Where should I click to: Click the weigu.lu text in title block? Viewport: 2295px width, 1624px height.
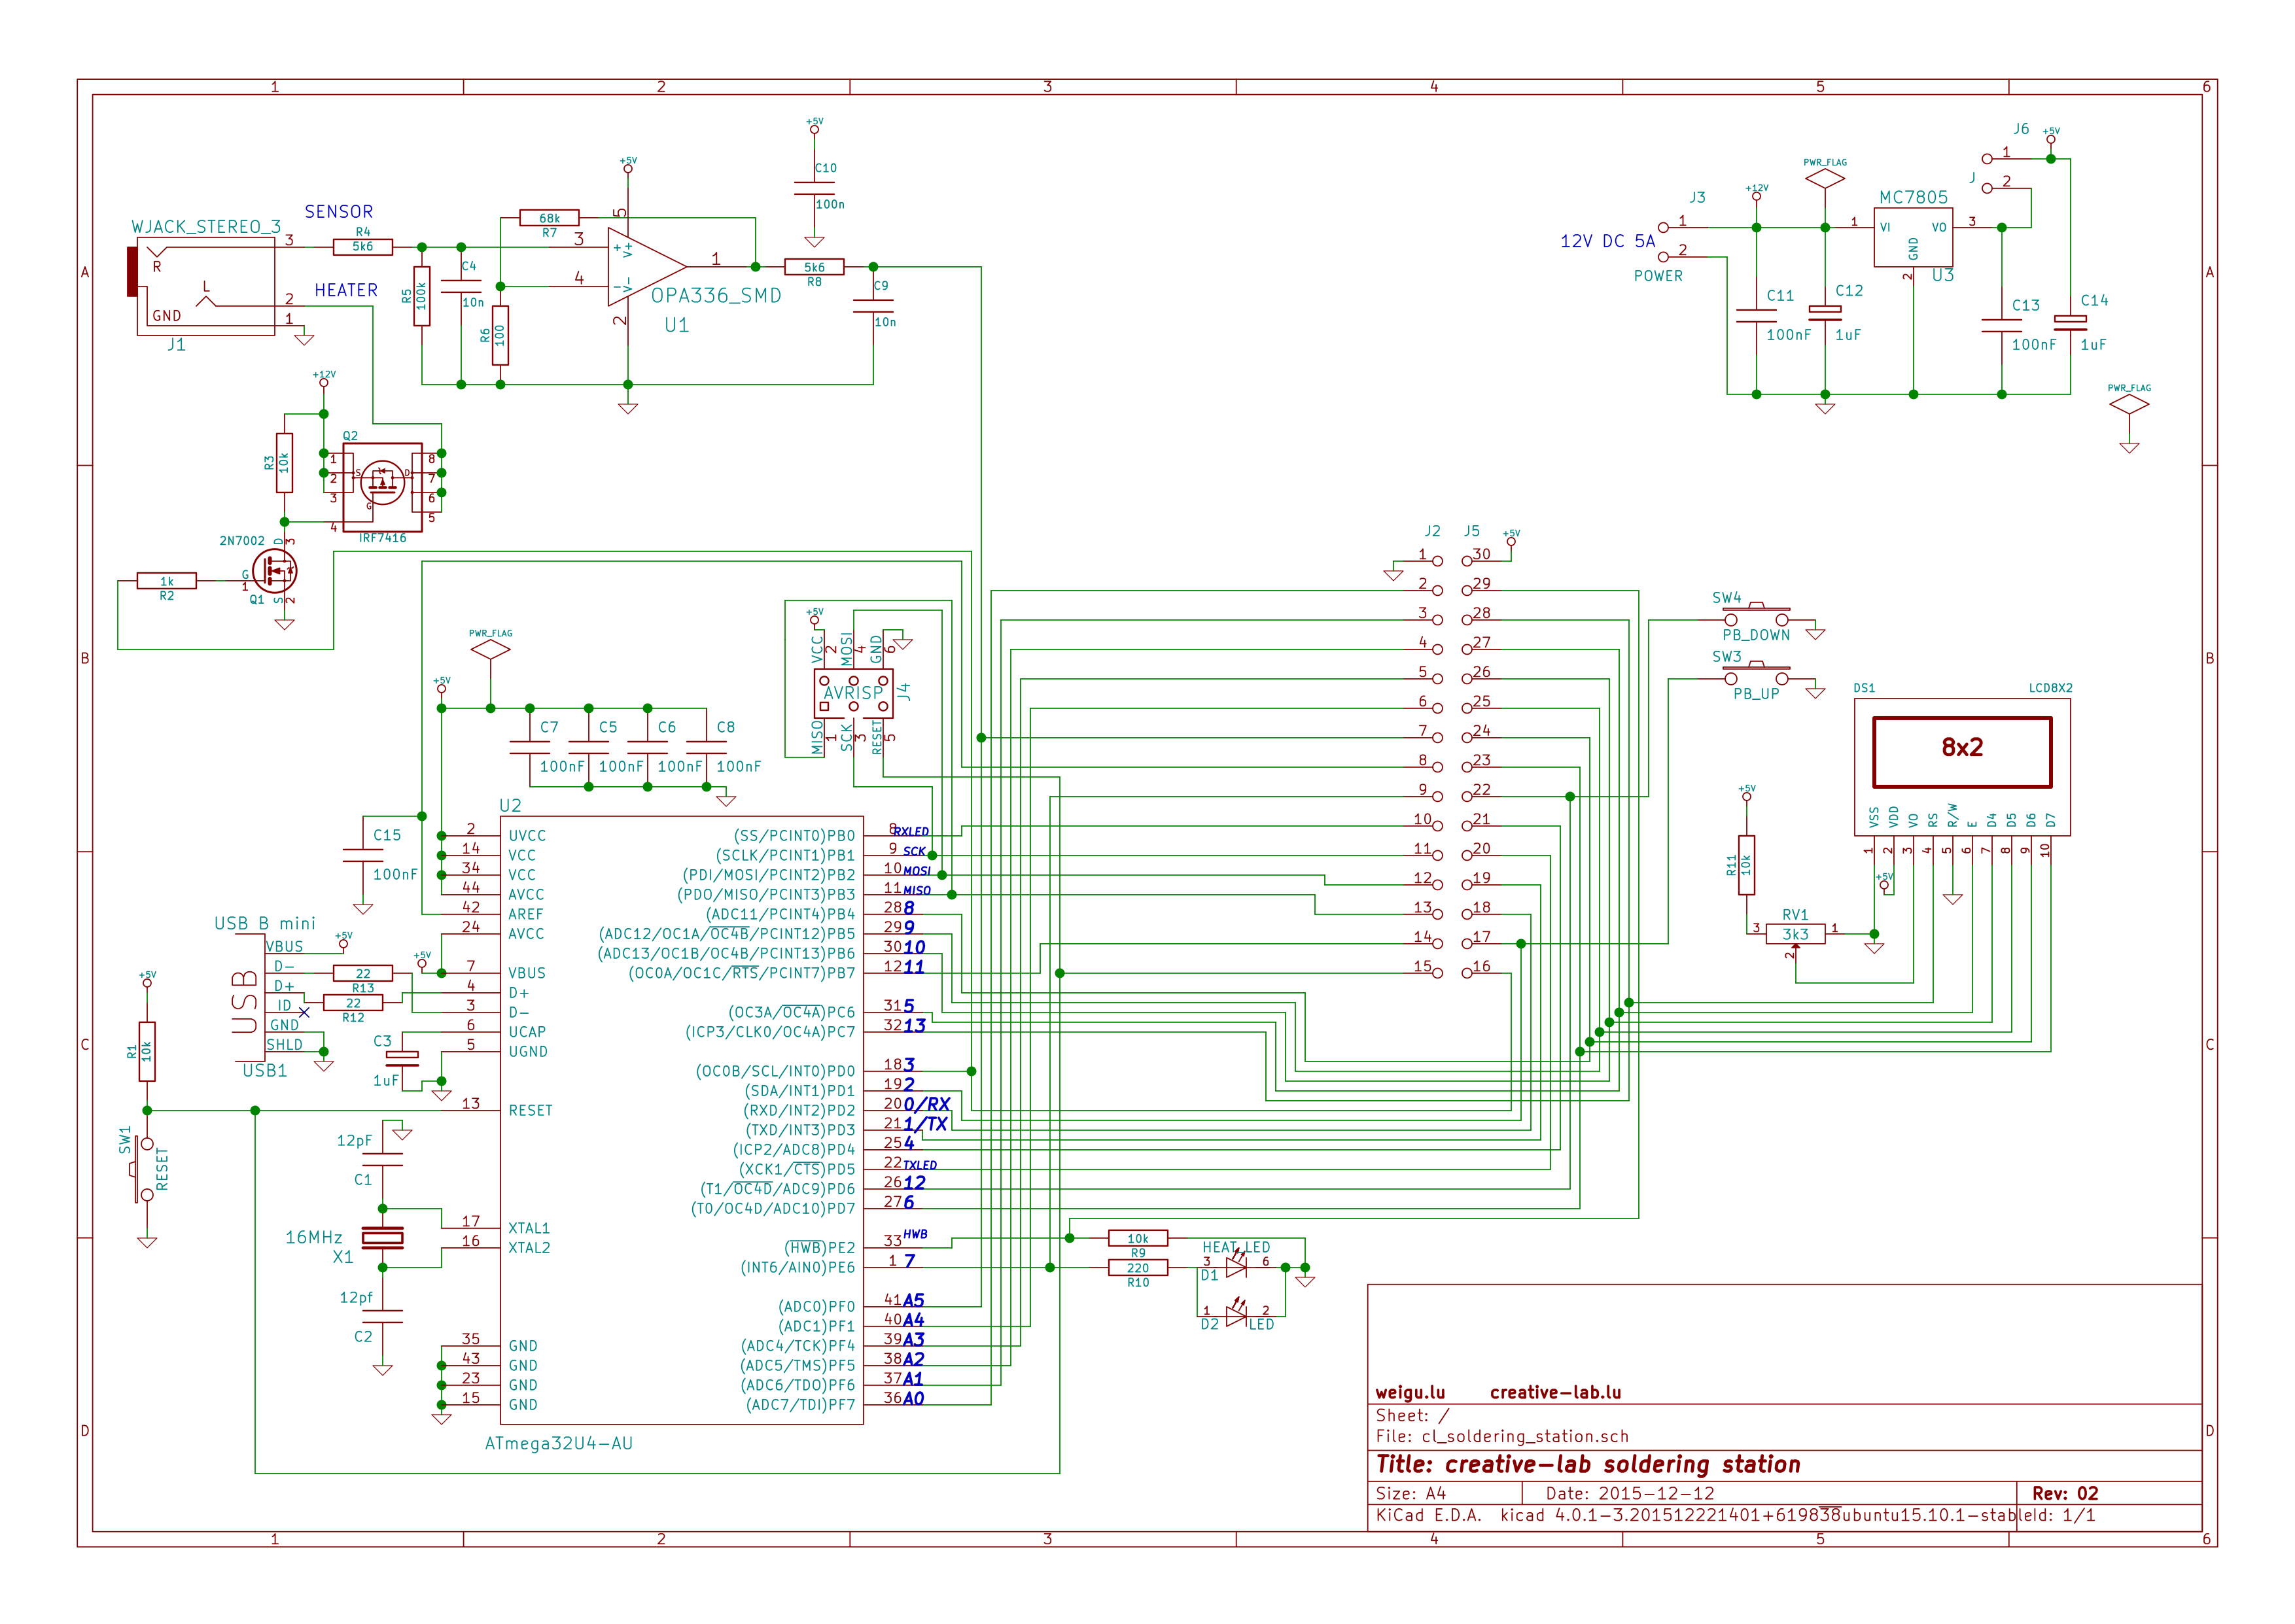click(x=1410, y=1392)
